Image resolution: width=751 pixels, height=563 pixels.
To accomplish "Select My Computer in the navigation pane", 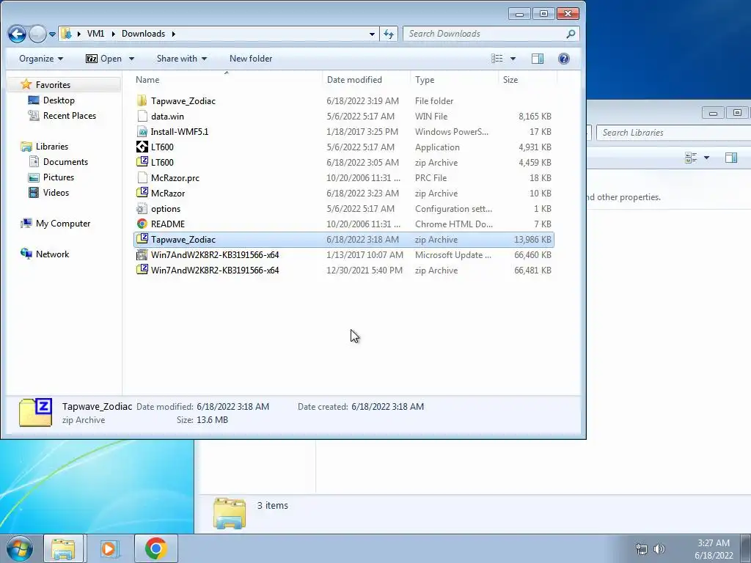I will [x=63, y=224].
